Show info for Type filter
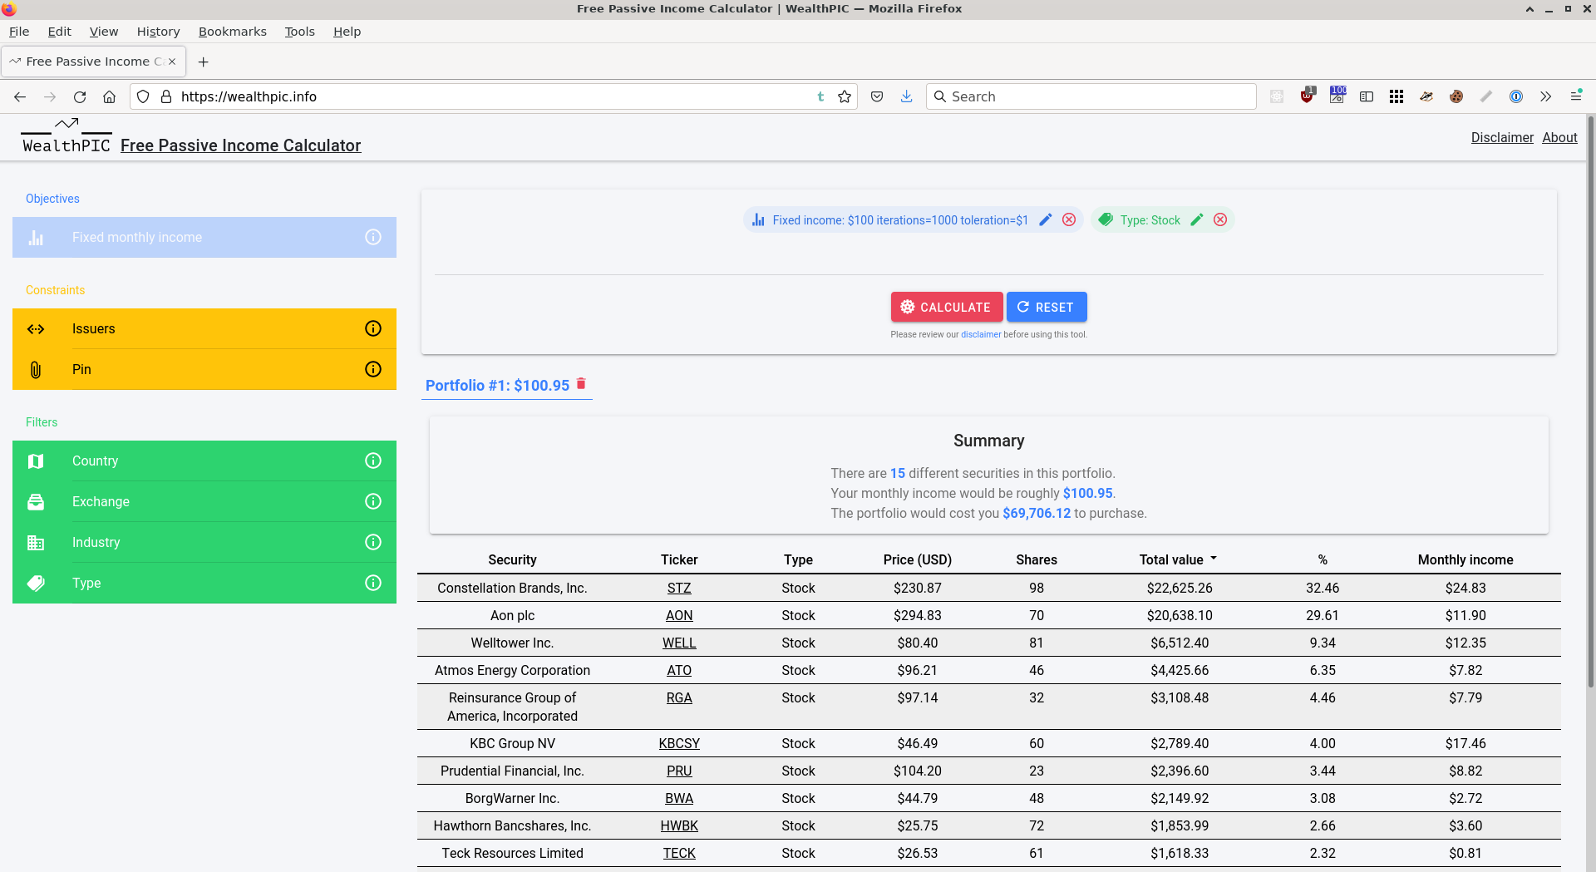The image size is (1596, 872). point(373,583)
